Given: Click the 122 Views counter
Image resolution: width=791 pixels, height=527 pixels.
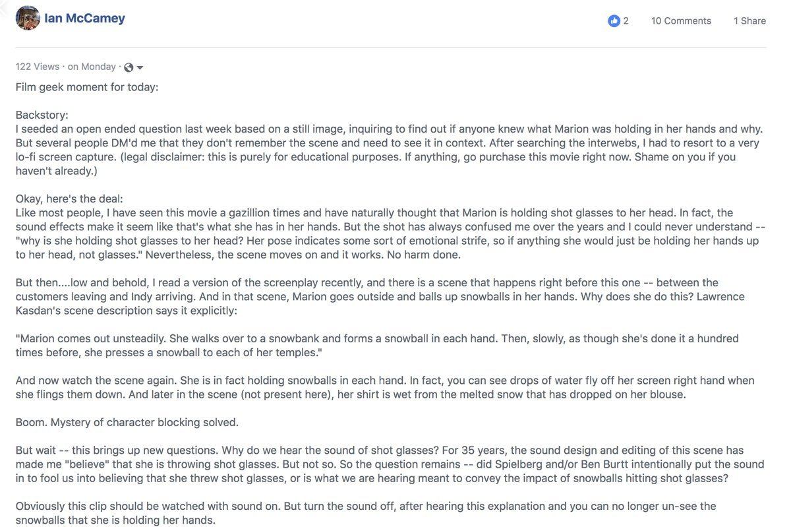Looking at the screenshot, I should [38, 67].
